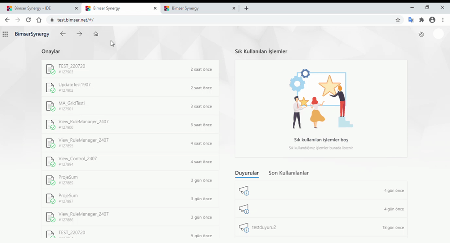Open the testduyuru2 announcement
This screenshot has height=243, width=450.
point(264,227)
